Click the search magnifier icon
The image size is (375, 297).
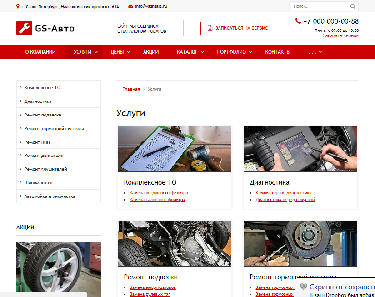tap(353, 7)
